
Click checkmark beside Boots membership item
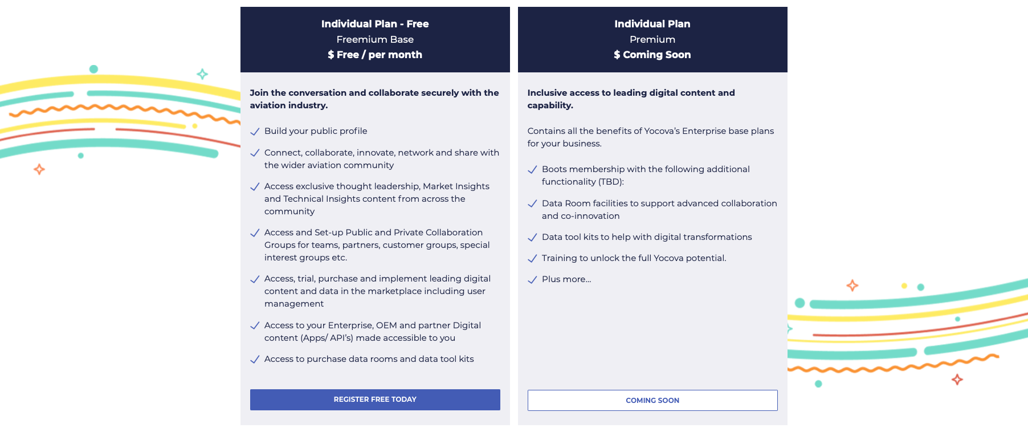click(532, 170)
